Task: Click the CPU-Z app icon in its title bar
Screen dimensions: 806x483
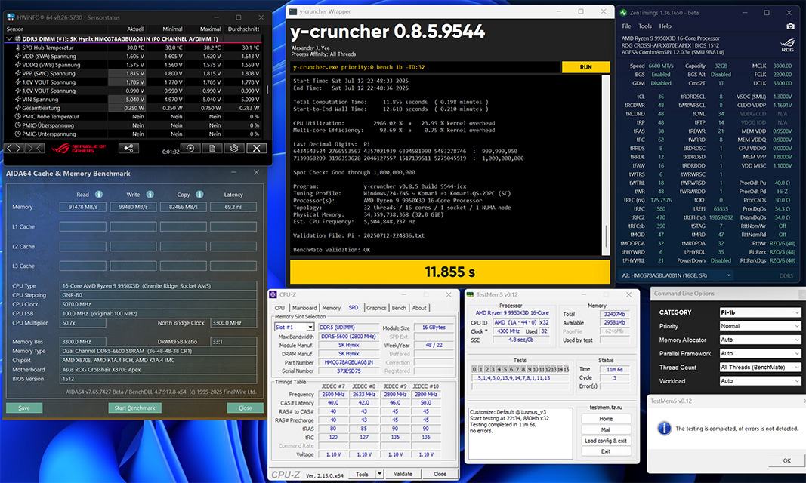Action: pyautogui.click(x=273, y=294)
